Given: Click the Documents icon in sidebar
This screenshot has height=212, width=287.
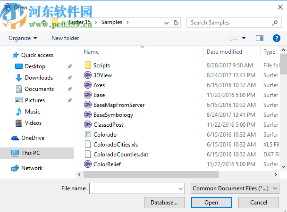Looking at the screenshot, I should [19, 89].
